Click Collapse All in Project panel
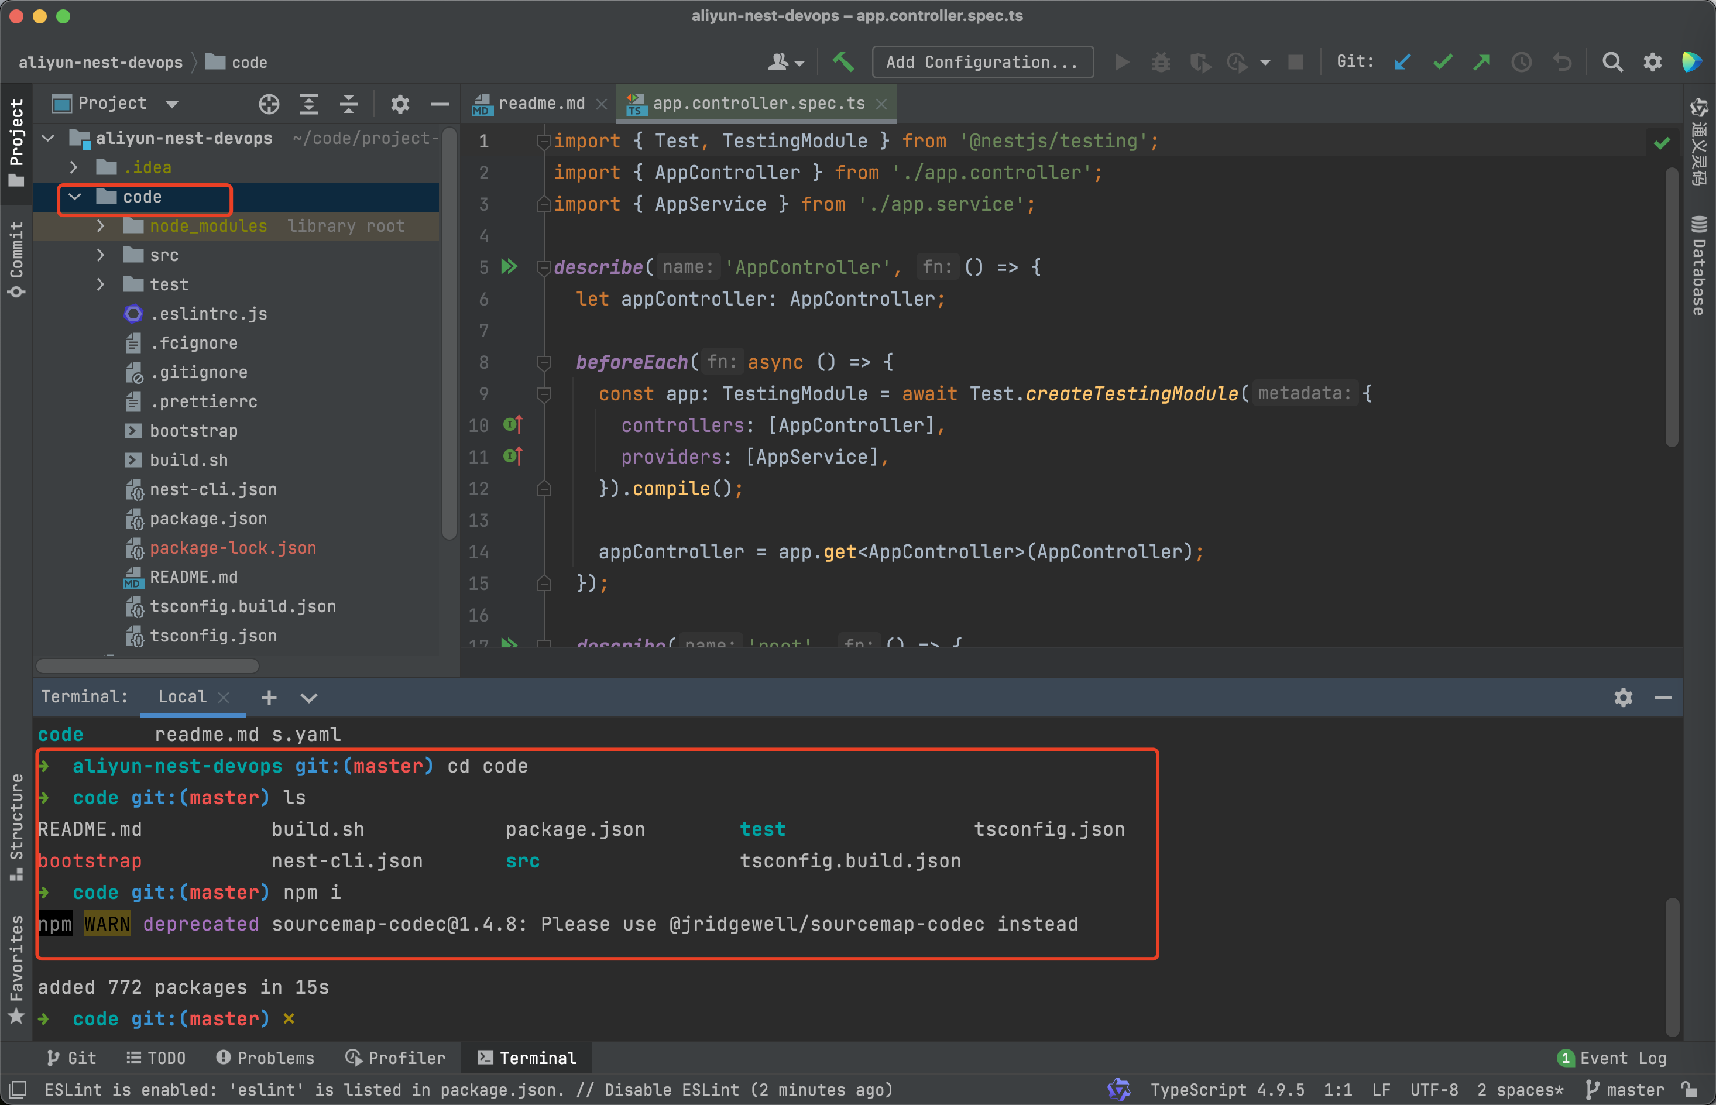This screenshot has height=1105, width=1716. (349, 104)
